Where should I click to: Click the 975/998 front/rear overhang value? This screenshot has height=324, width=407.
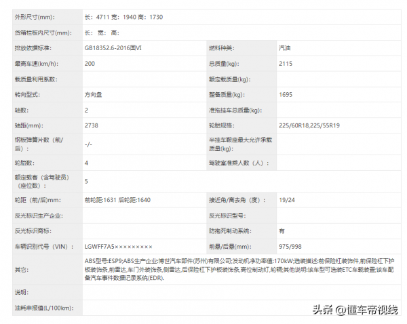coord(290,247)
